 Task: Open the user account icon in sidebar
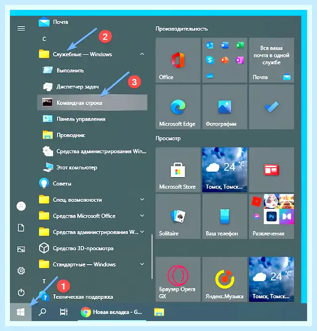(x=21, y=206)
